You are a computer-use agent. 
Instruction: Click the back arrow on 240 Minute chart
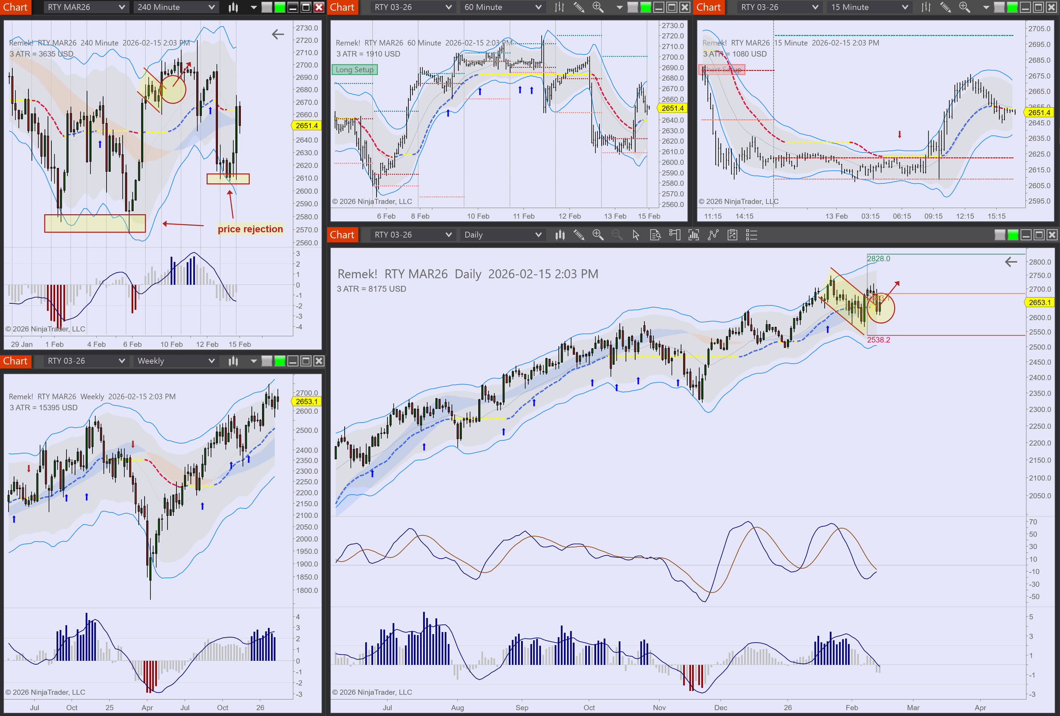click(x=278, y=34)
